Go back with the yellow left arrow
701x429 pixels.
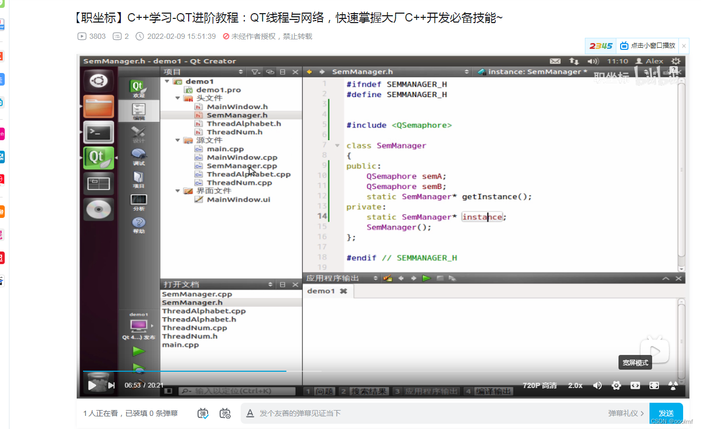click(x=310, y=72)
